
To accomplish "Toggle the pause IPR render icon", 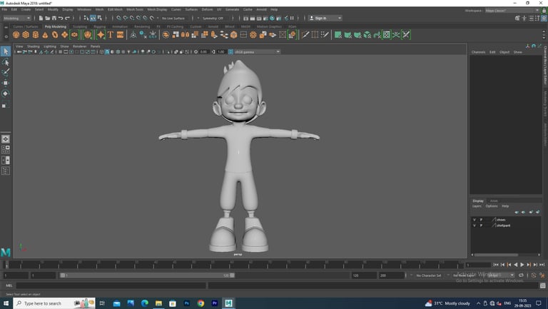I will 292,18.
